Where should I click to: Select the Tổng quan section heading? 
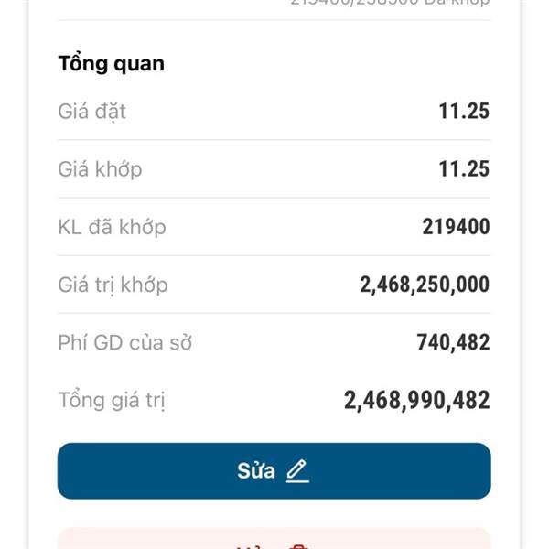tap(112, 64)
